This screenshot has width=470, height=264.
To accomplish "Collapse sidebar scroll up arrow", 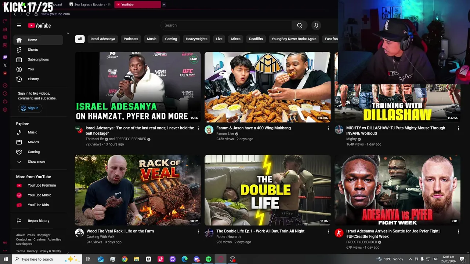I will pyautogui.click(x=68, y=33).
